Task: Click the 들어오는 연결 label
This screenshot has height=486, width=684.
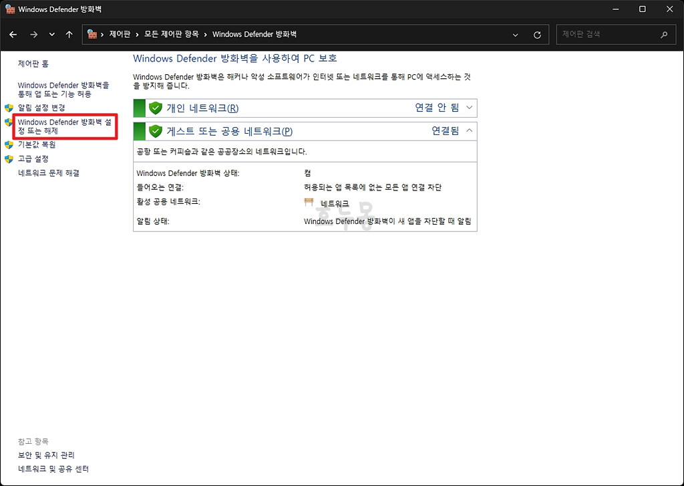Action: 160,187
